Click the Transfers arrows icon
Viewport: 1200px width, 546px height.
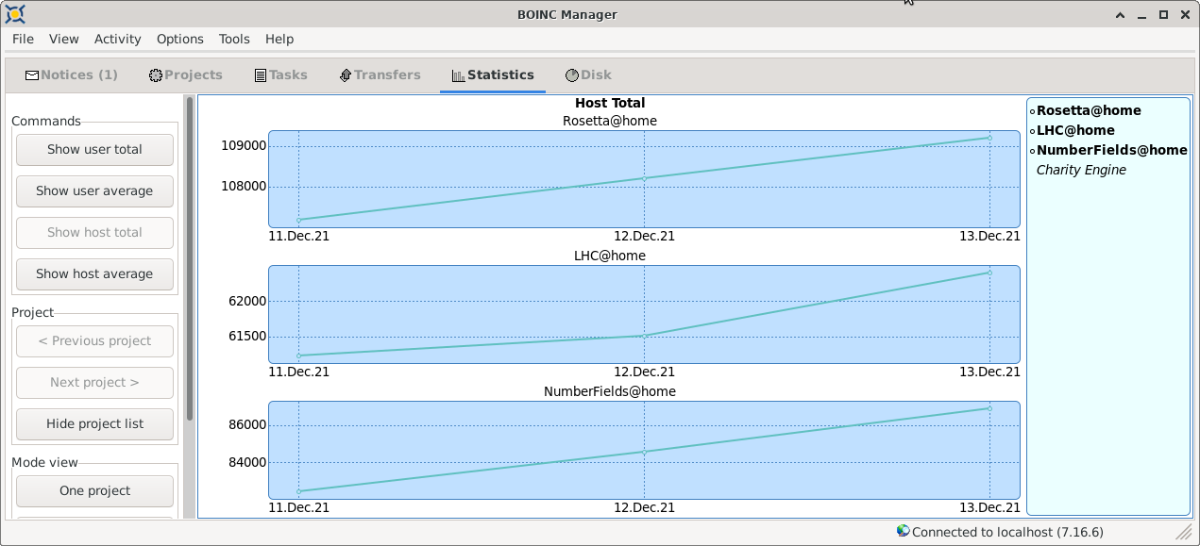(346, 75)
